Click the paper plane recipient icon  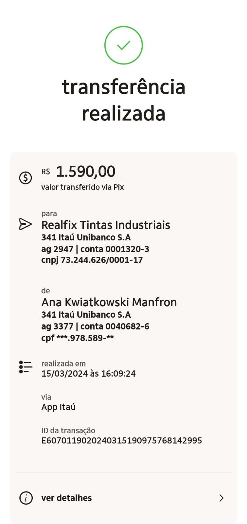26,224
